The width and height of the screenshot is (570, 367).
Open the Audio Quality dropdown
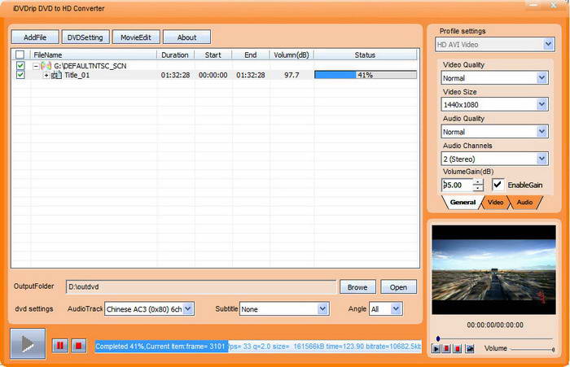click(541, 132)
